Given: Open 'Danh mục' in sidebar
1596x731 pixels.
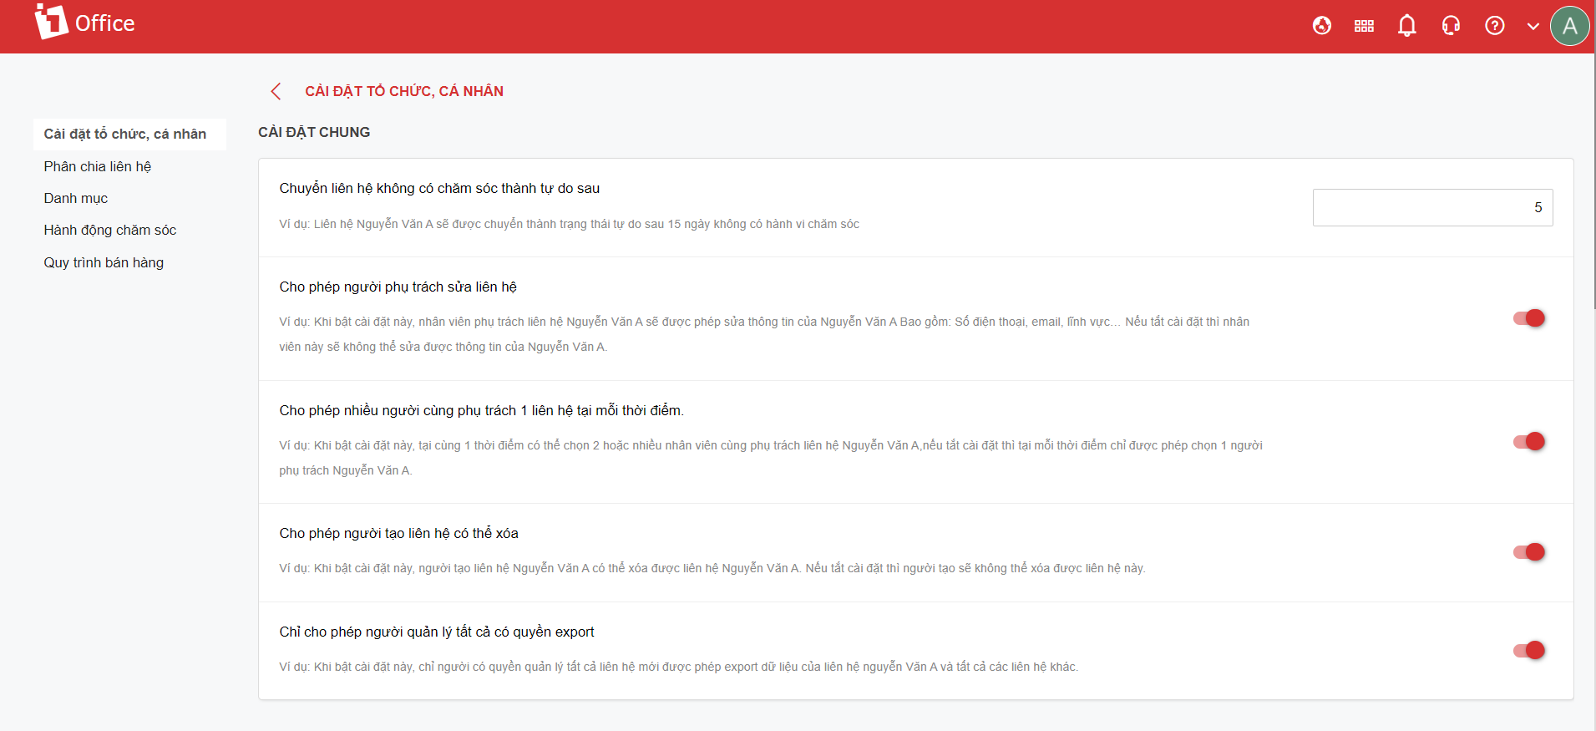Looking at the screenshot, I should (76, 198).
